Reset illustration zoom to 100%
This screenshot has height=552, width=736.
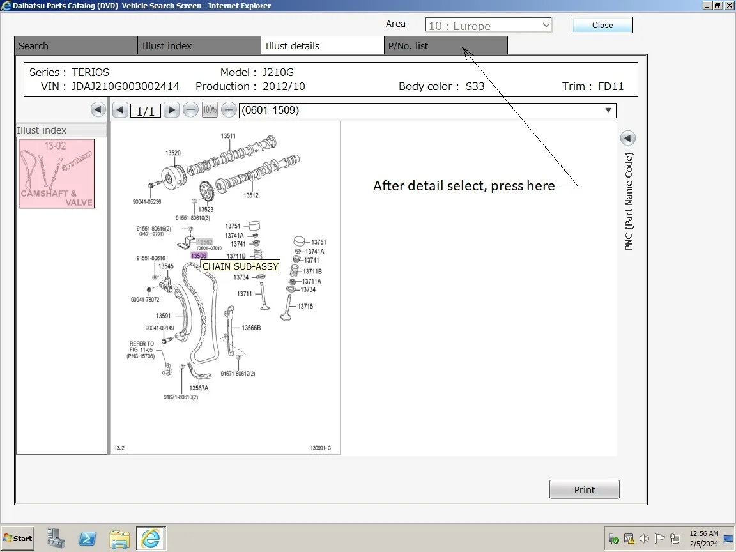[210, 110]
